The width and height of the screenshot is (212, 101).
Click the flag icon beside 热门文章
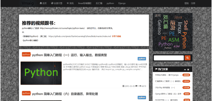pyautogui.click(x=156, y=69)
